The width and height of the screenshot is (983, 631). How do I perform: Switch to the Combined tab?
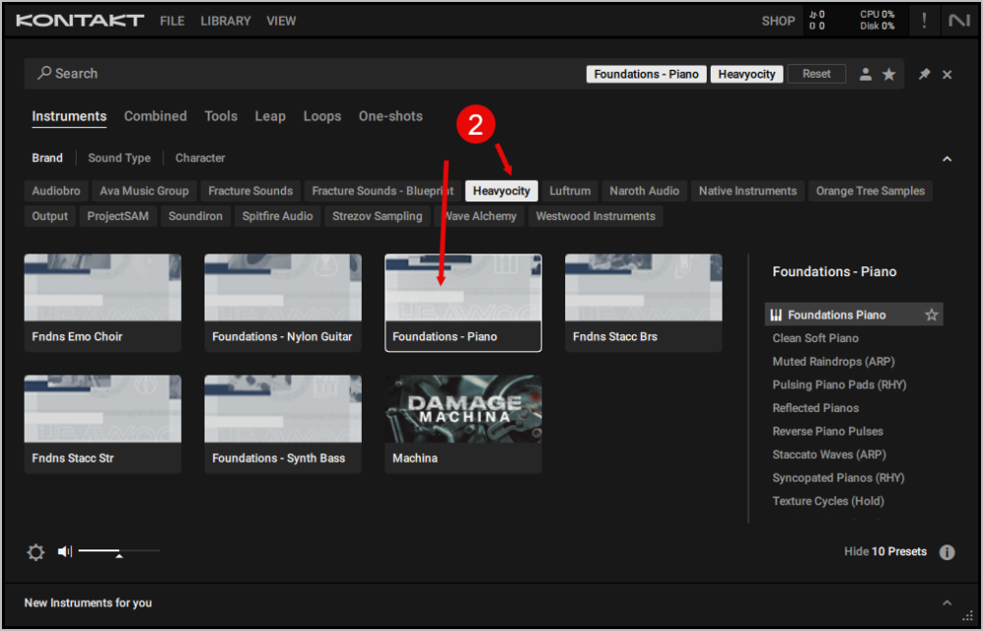pos(155,116)
